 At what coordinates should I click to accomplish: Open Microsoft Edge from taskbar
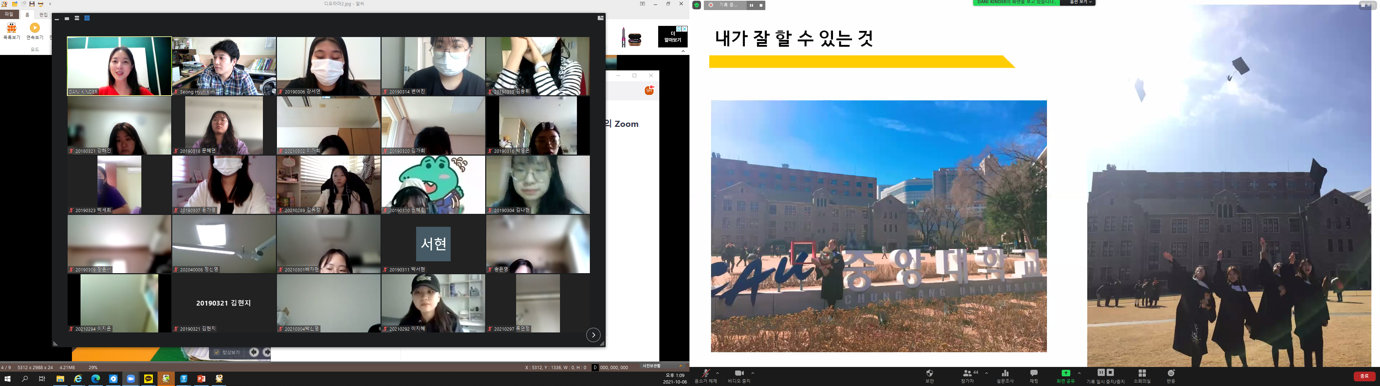(x=95, y=378)
